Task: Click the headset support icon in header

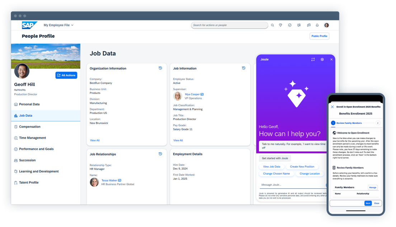Action: (299, 25)
